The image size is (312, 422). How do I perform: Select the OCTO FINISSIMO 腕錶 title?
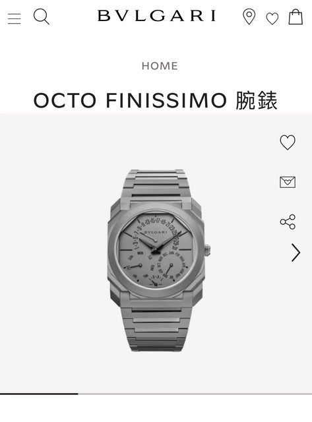155,100
